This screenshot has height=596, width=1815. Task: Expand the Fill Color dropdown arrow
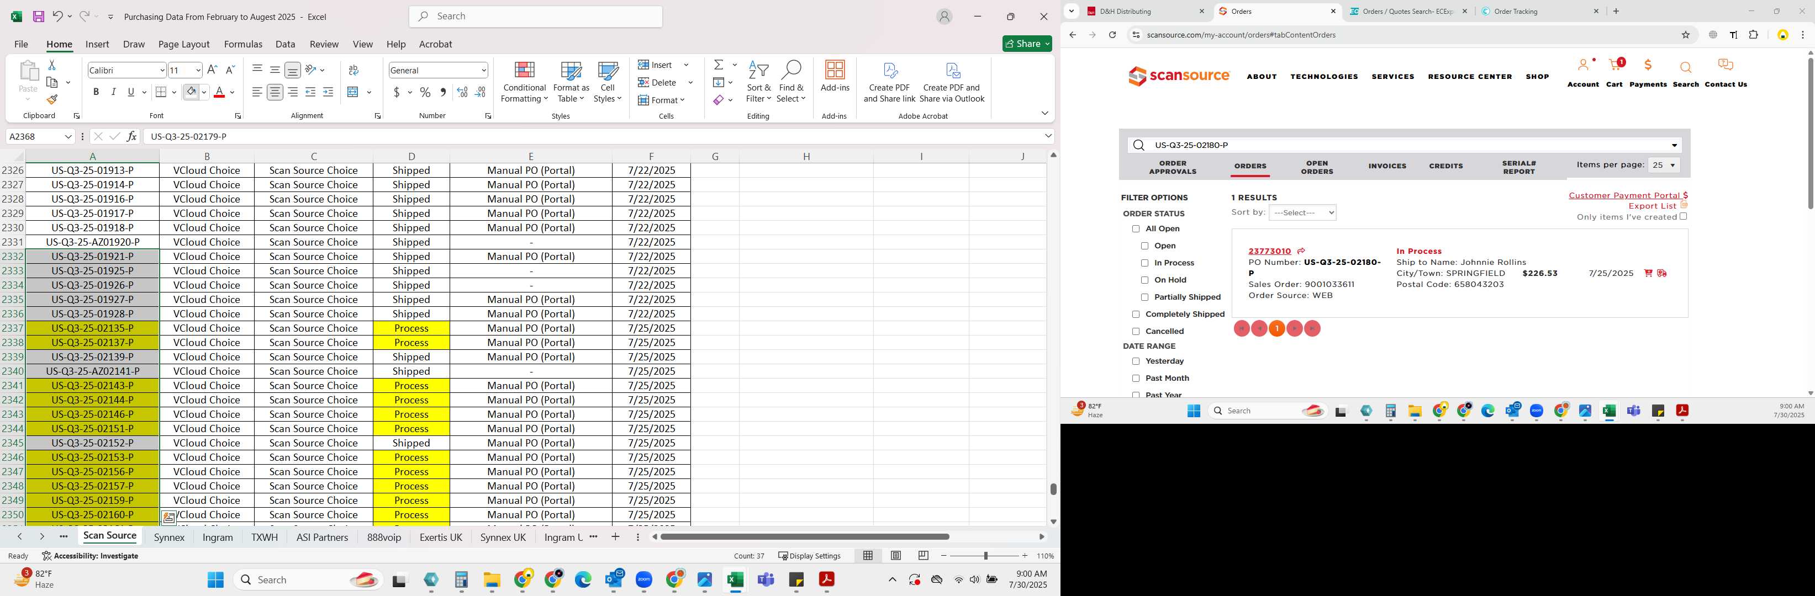pos(204,92)
